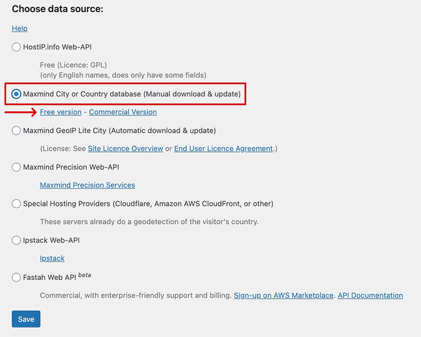Choose Maxmind GeoIP Lite City automatic option
421x337 pixels.
tap(17, 131)
